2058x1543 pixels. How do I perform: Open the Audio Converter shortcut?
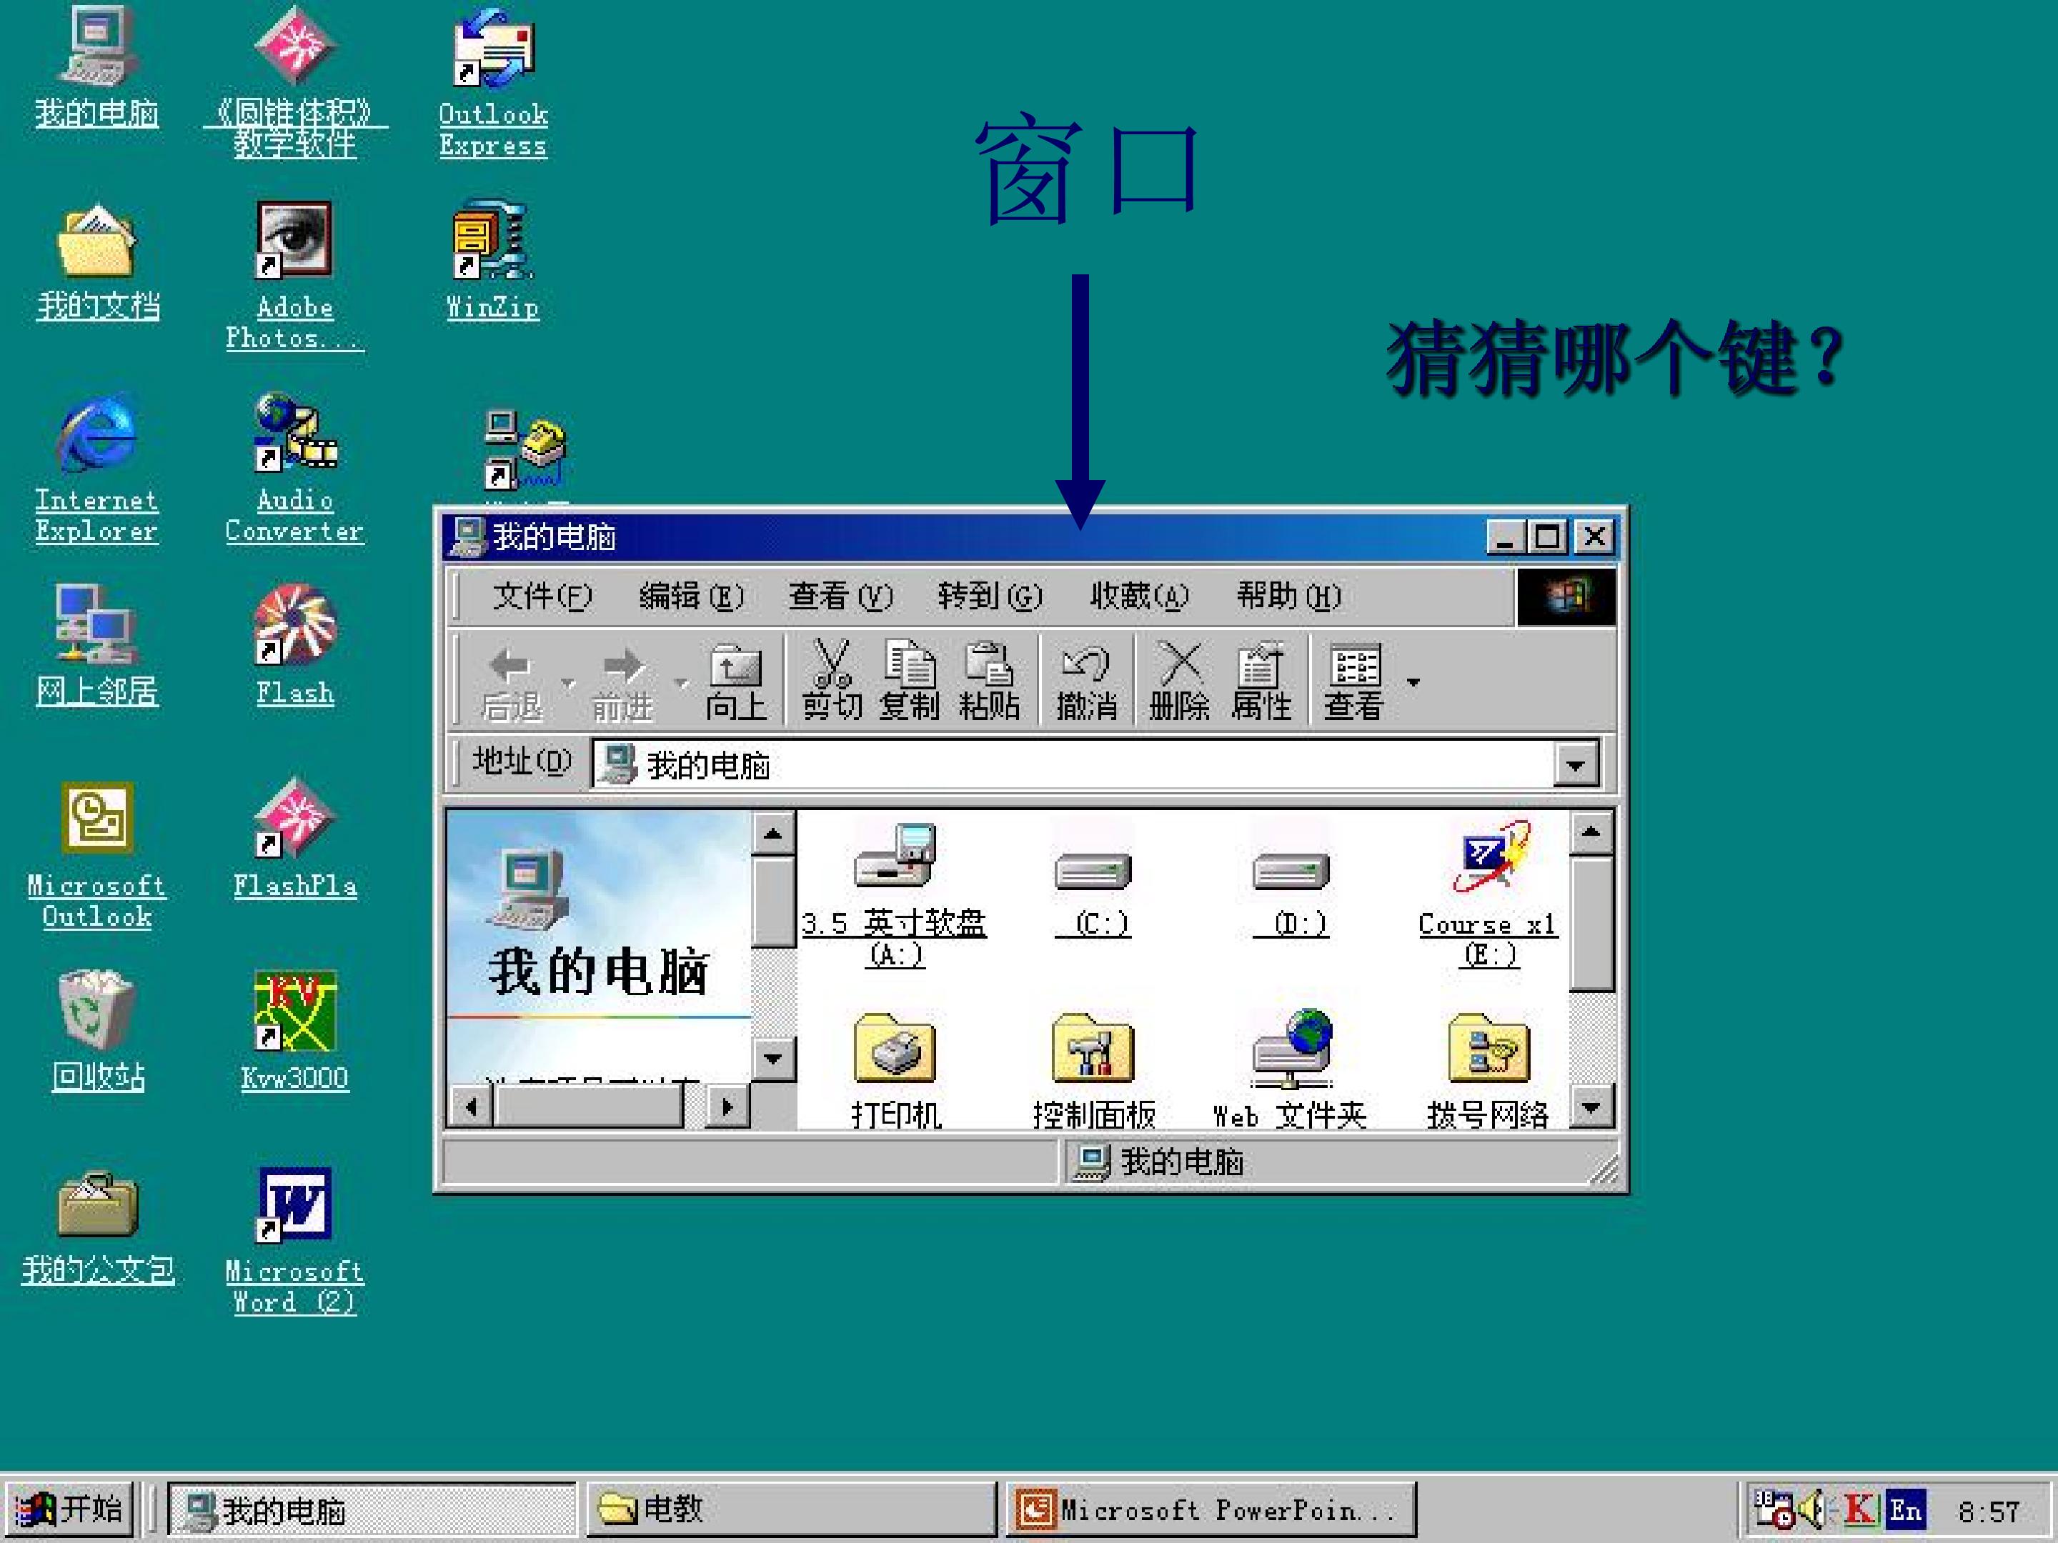point(295,469)
